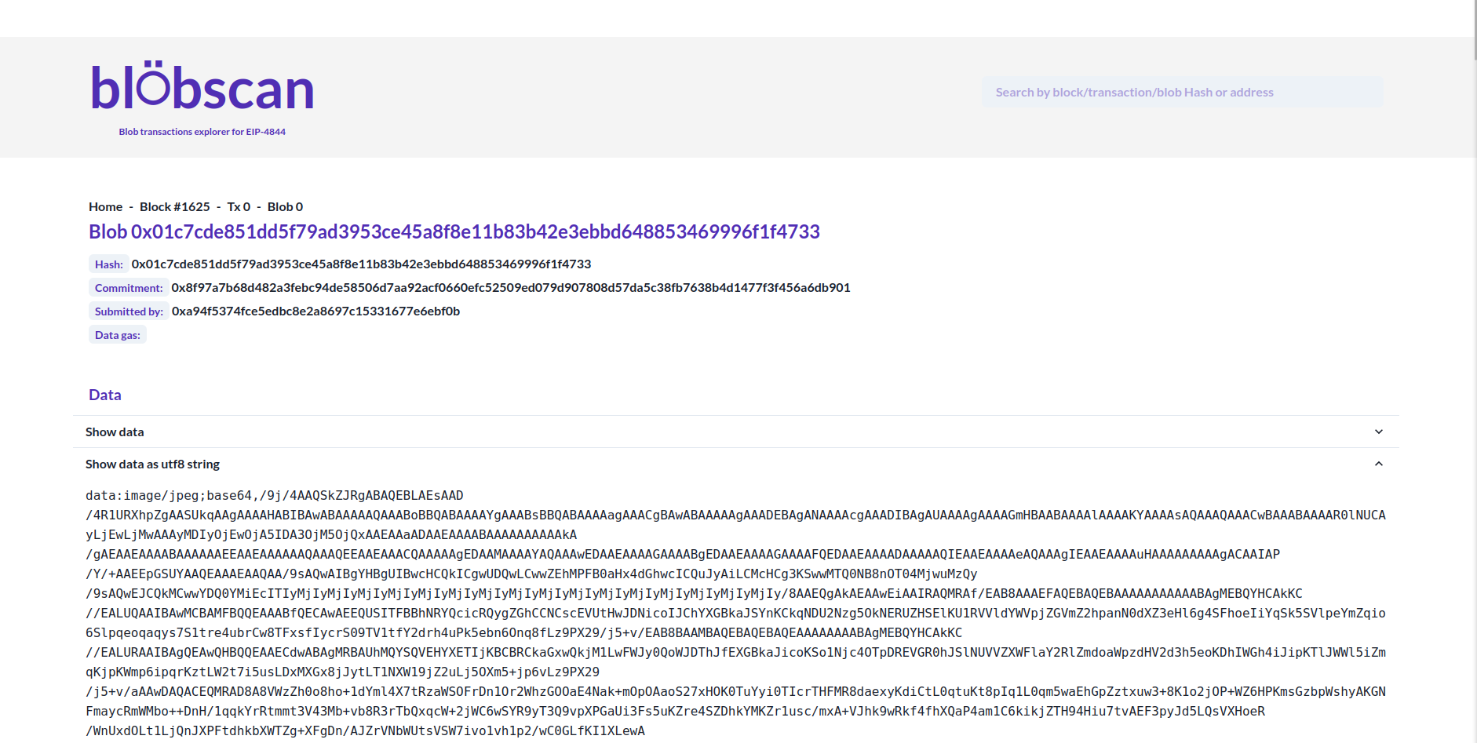Image resolution: width=1477 pixels, height=743 pixels.
Task: Click the Submitted by address
Action: click(315, 311)
